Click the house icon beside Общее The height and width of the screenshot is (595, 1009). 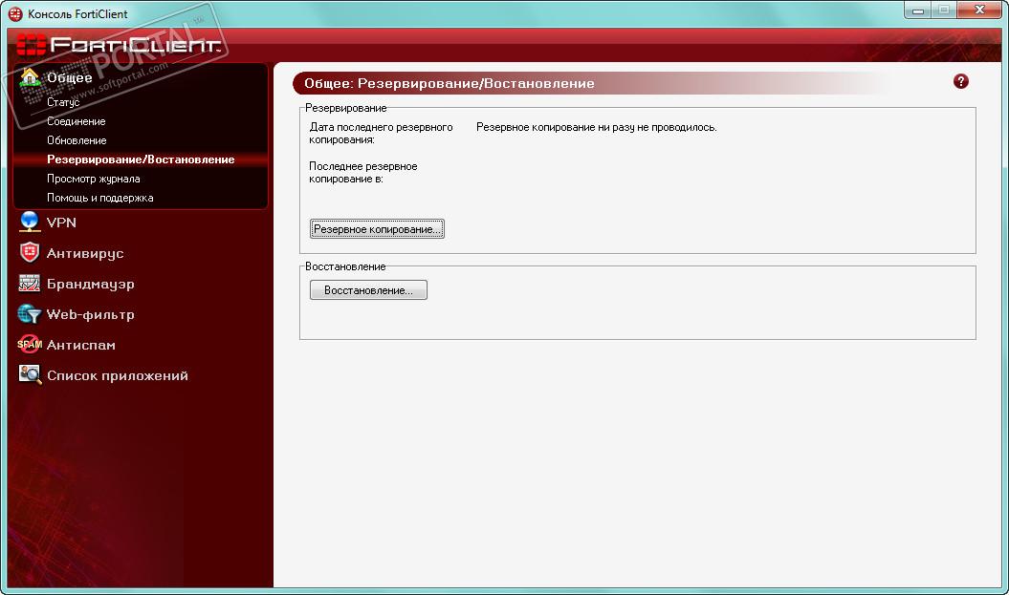point(30,77)
